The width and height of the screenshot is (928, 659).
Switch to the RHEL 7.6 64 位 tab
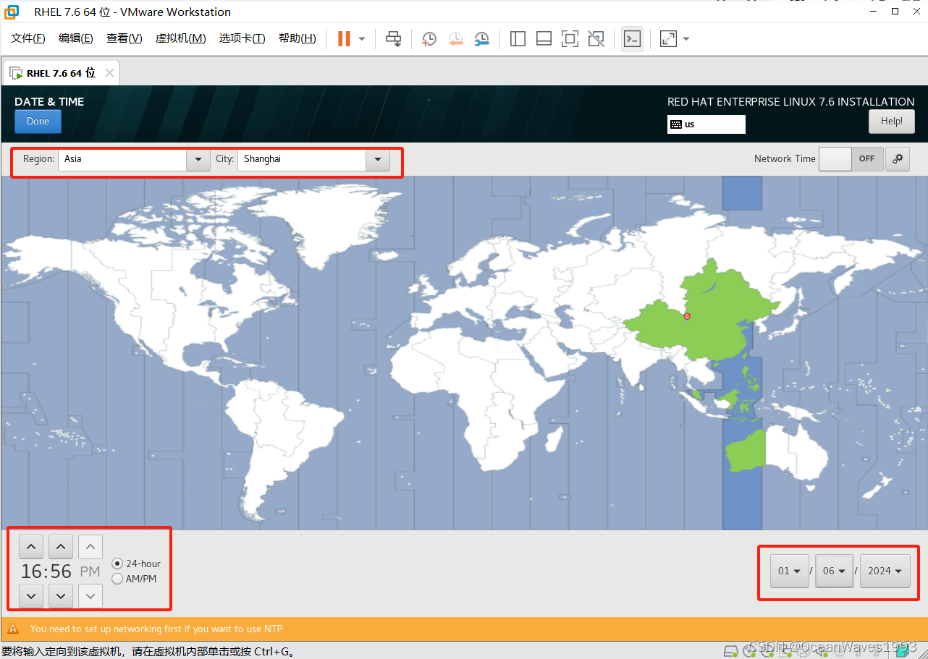coord(61,73)
